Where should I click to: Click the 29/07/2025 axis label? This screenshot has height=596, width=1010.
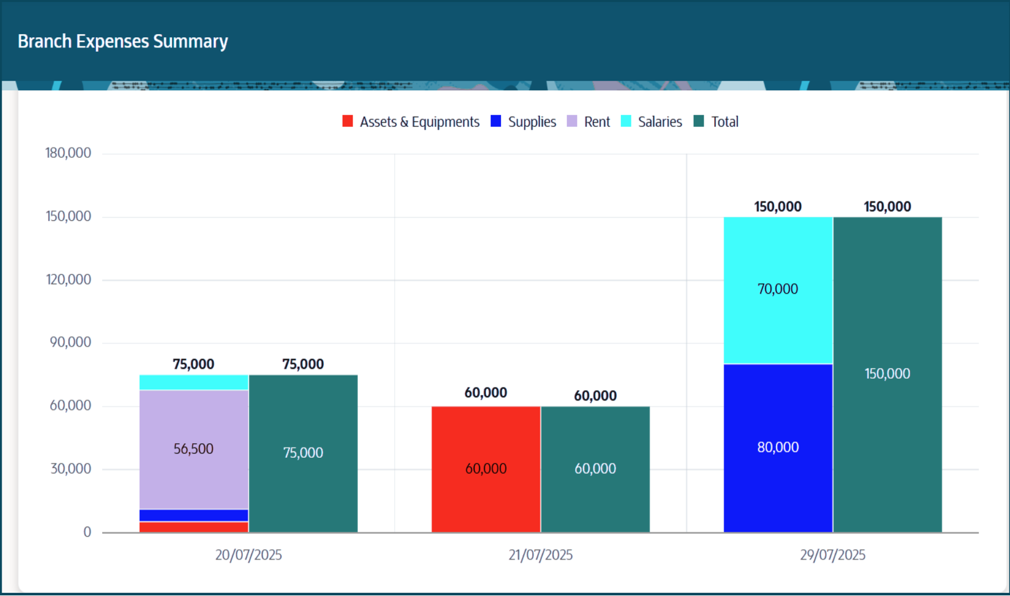pos(832,555)
